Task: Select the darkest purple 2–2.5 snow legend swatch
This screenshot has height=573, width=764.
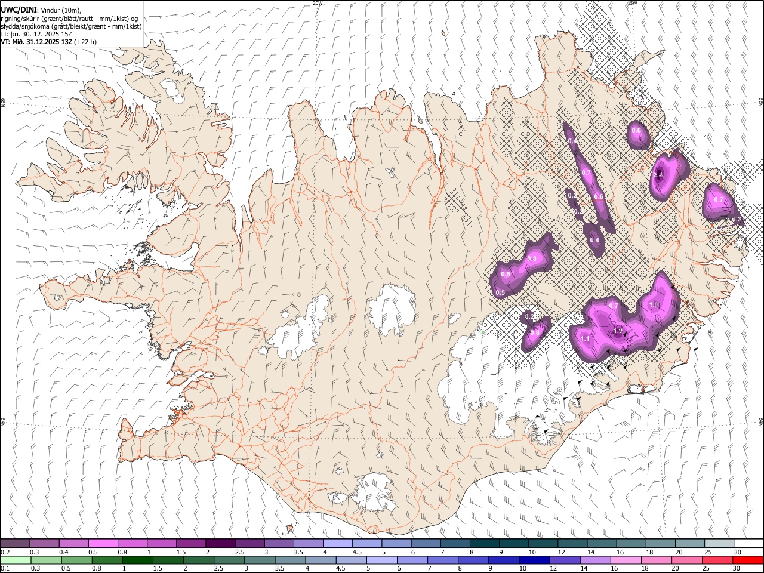Action: pos(220,543)
